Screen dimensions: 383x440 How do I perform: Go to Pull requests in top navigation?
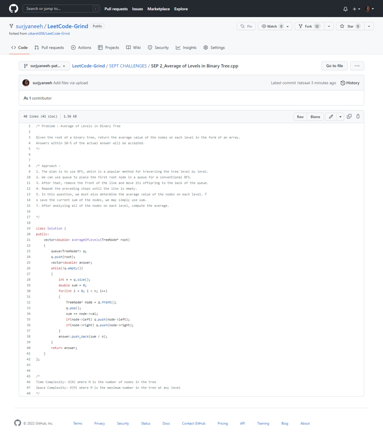(x=116, y=9)
